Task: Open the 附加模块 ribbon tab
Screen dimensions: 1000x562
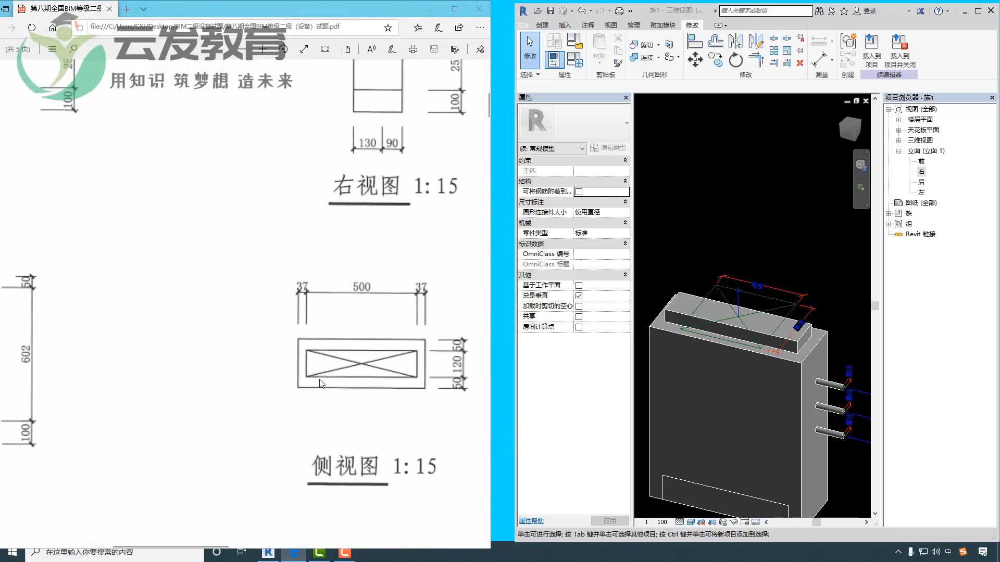Action: (x=662, y=24)
